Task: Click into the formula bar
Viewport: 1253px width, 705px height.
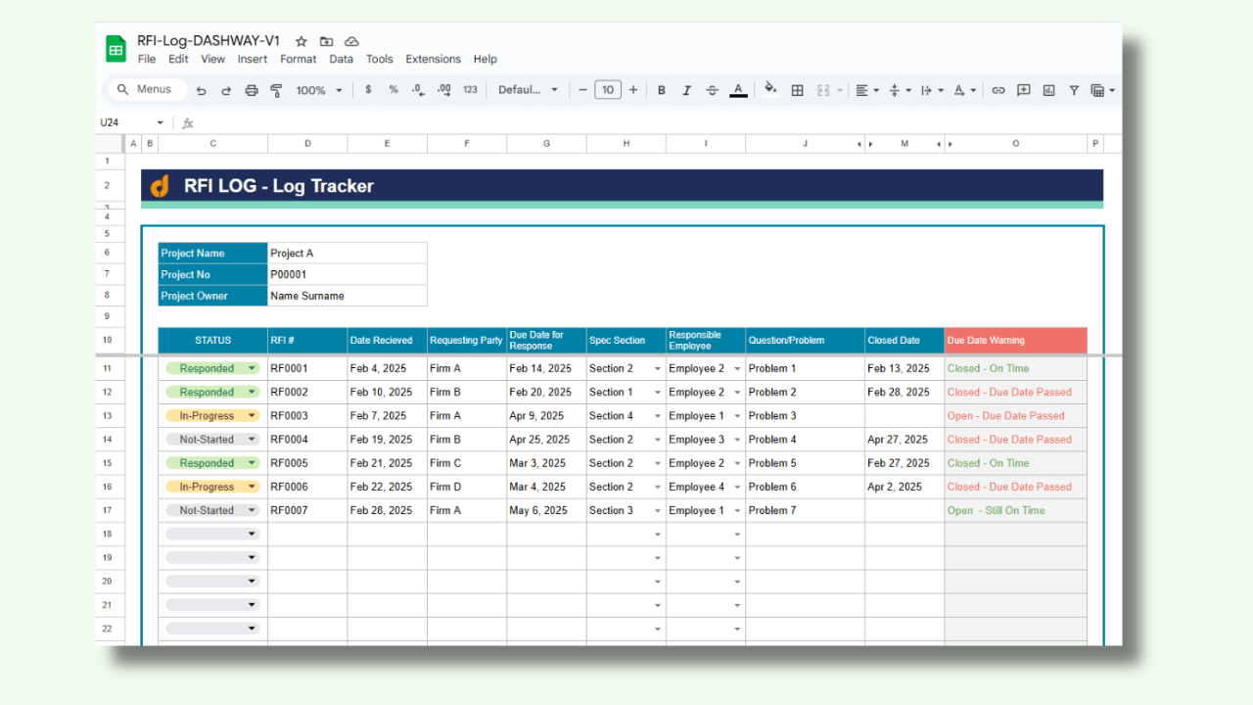Action: point(656,123)
